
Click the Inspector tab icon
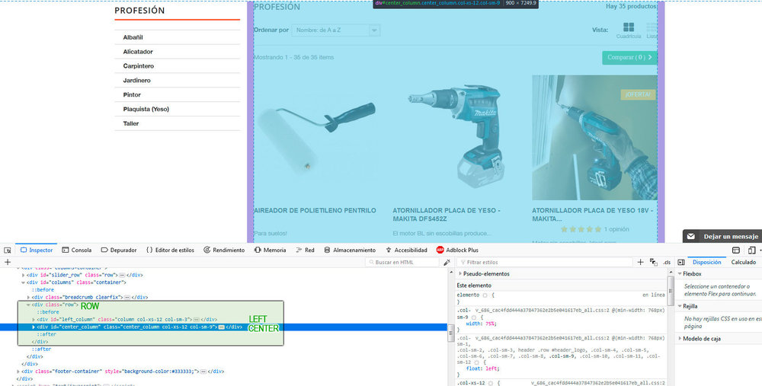24,250
